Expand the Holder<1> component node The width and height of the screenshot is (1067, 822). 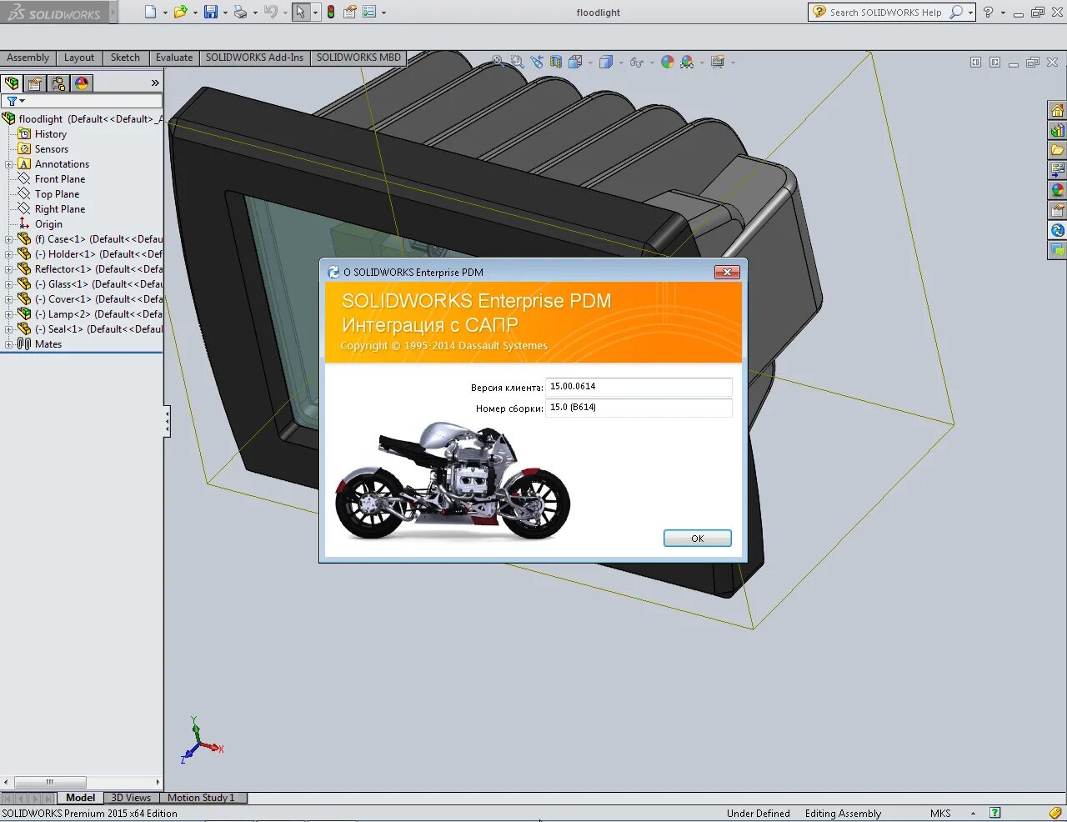point(9,254)
